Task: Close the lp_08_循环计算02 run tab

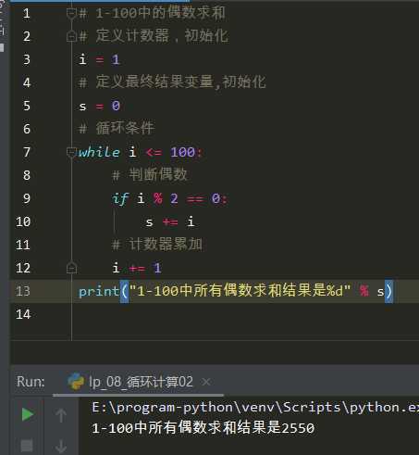Action: (x=205, y=383)
